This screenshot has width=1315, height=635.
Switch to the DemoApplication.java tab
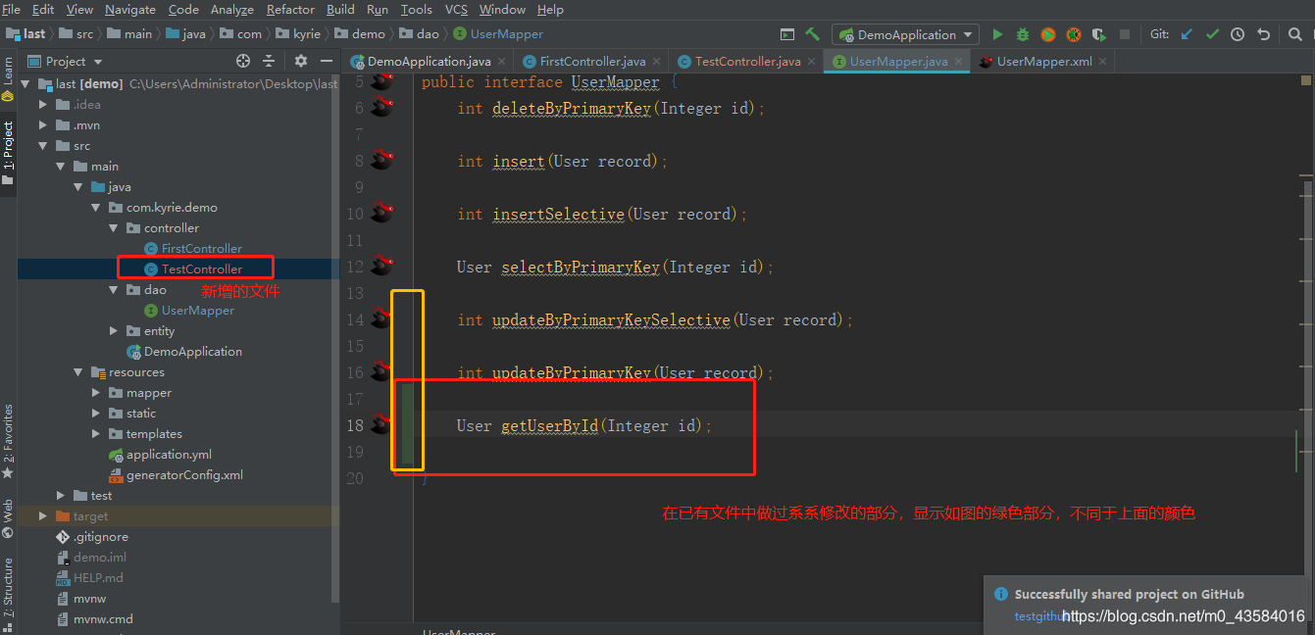click(x=429, y=61)
